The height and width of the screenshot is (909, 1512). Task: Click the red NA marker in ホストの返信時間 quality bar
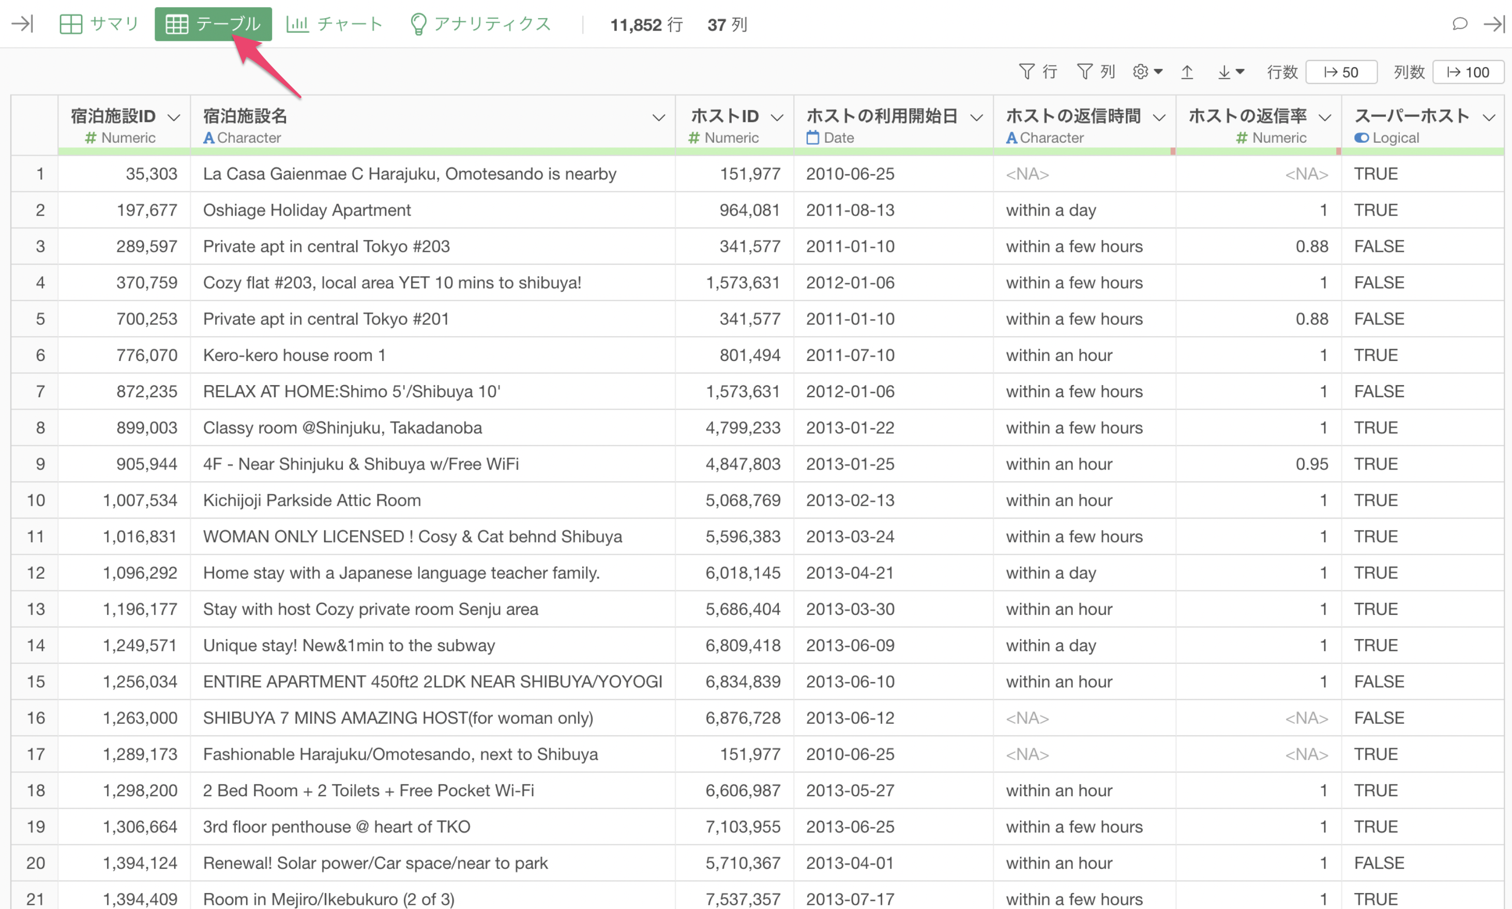[x=1173, y=151]
